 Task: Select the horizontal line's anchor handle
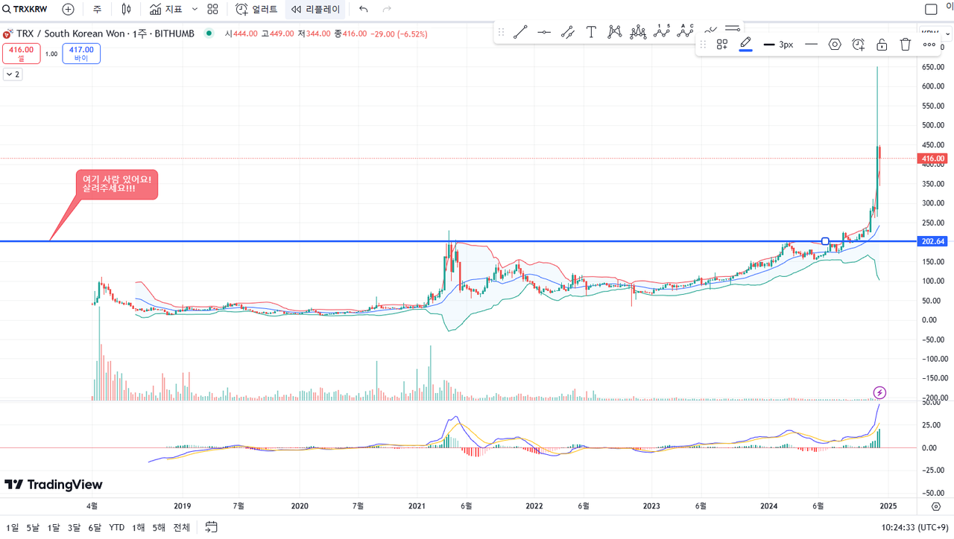point(825,241)
